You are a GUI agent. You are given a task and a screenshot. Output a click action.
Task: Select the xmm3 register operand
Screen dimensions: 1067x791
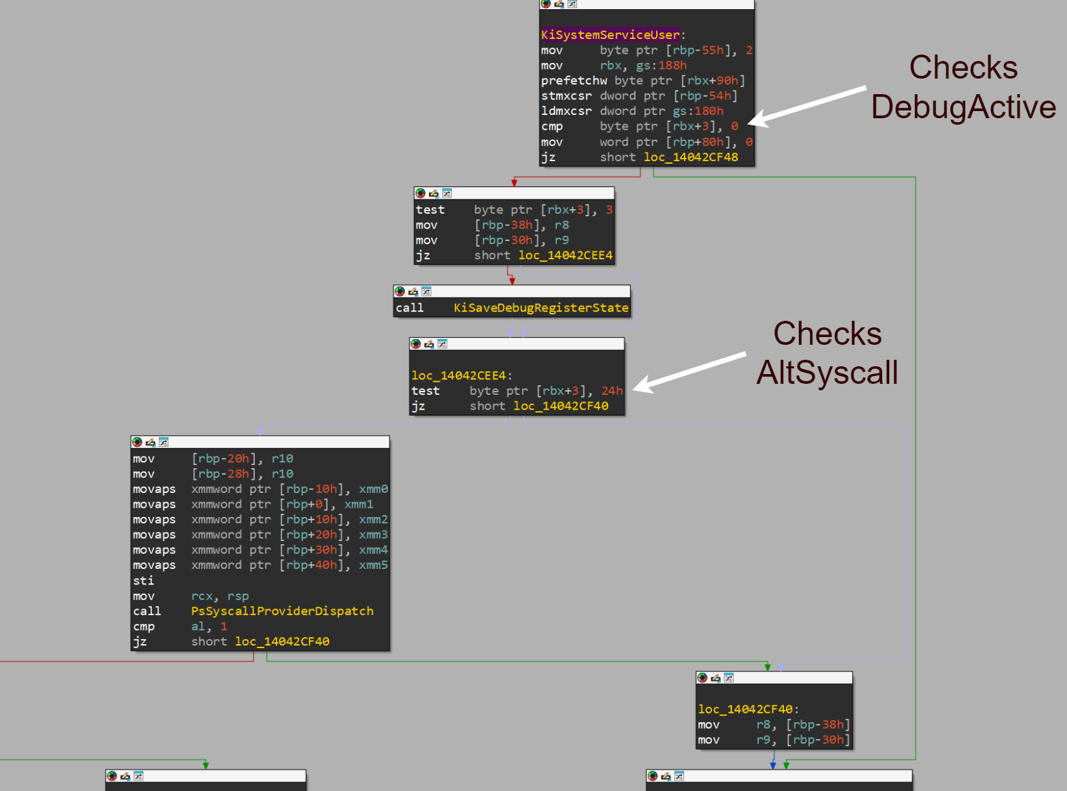(374, 535)
